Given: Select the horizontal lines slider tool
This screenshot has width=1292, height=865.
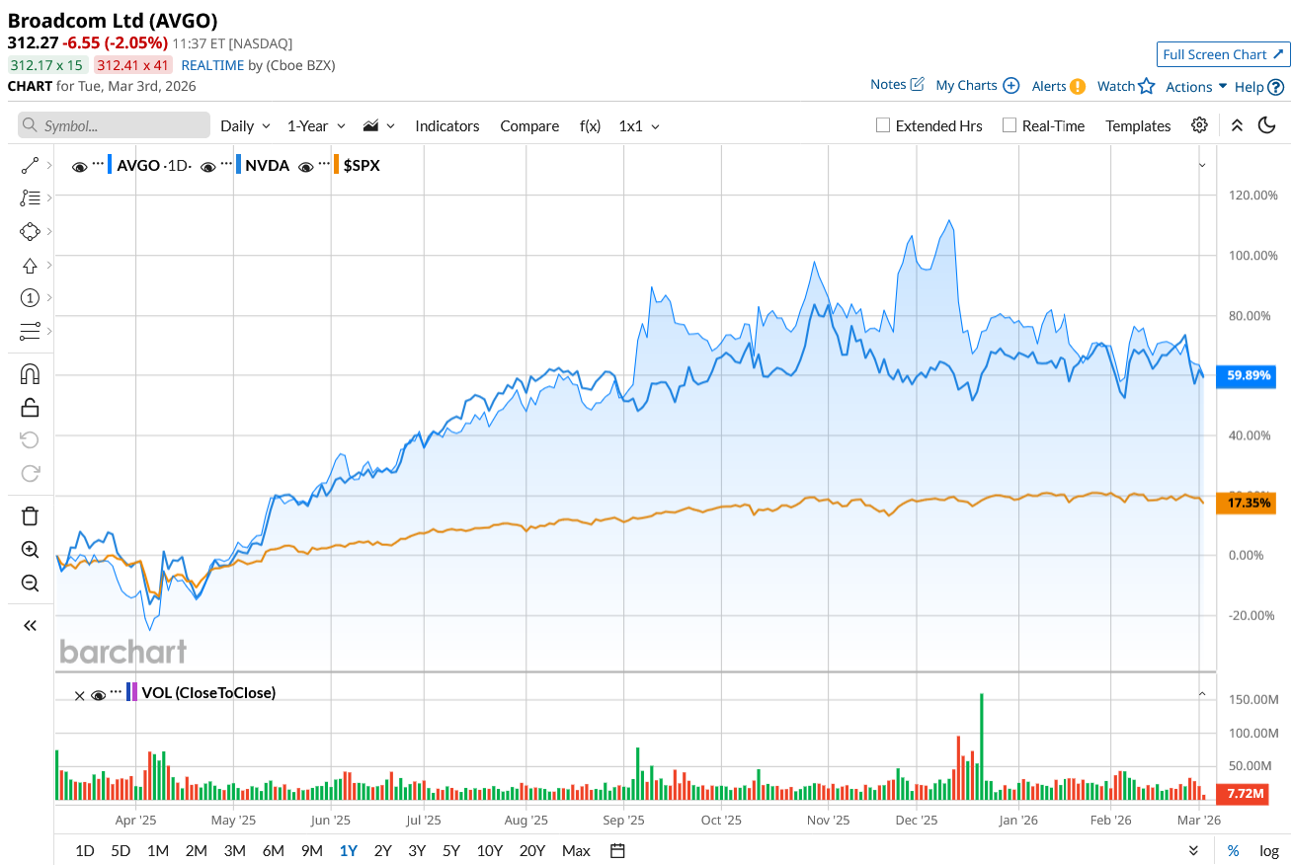Looking at the screenshot, I should (30, 331).
